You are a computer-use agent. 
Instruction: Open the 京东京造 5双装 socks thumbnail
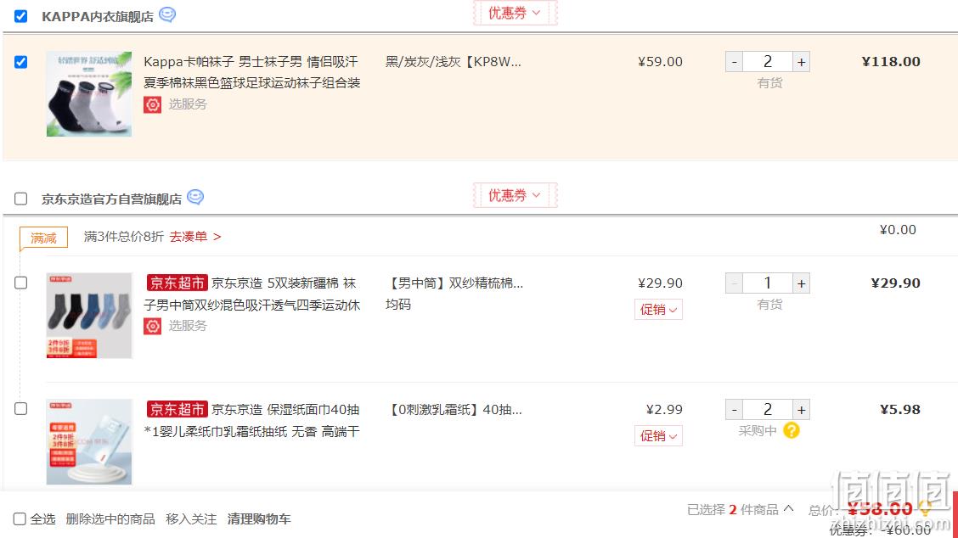click(89, 315)
